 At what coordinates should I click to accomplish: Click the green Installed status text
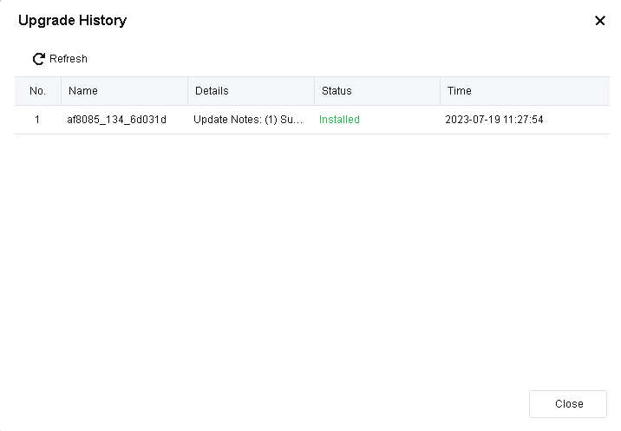339,120
